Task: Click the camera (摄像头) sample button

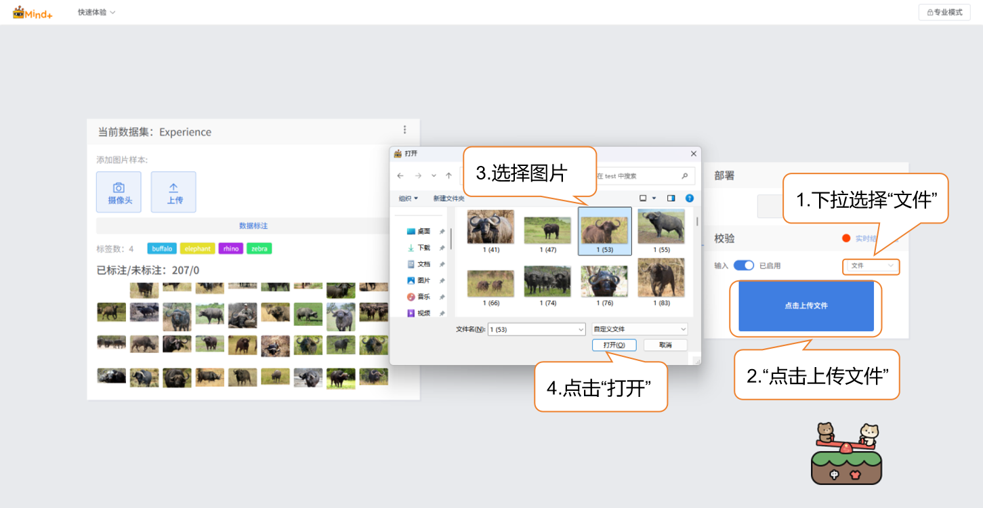Action: [119, 192]
